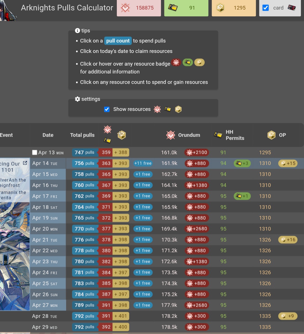Click the green permit badge in tips
304x334 pixels.
[187, 63]
